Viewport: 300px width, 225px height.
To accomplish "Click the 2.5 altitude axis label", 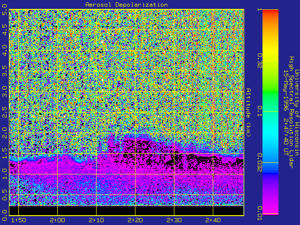I will coord(4,112).
